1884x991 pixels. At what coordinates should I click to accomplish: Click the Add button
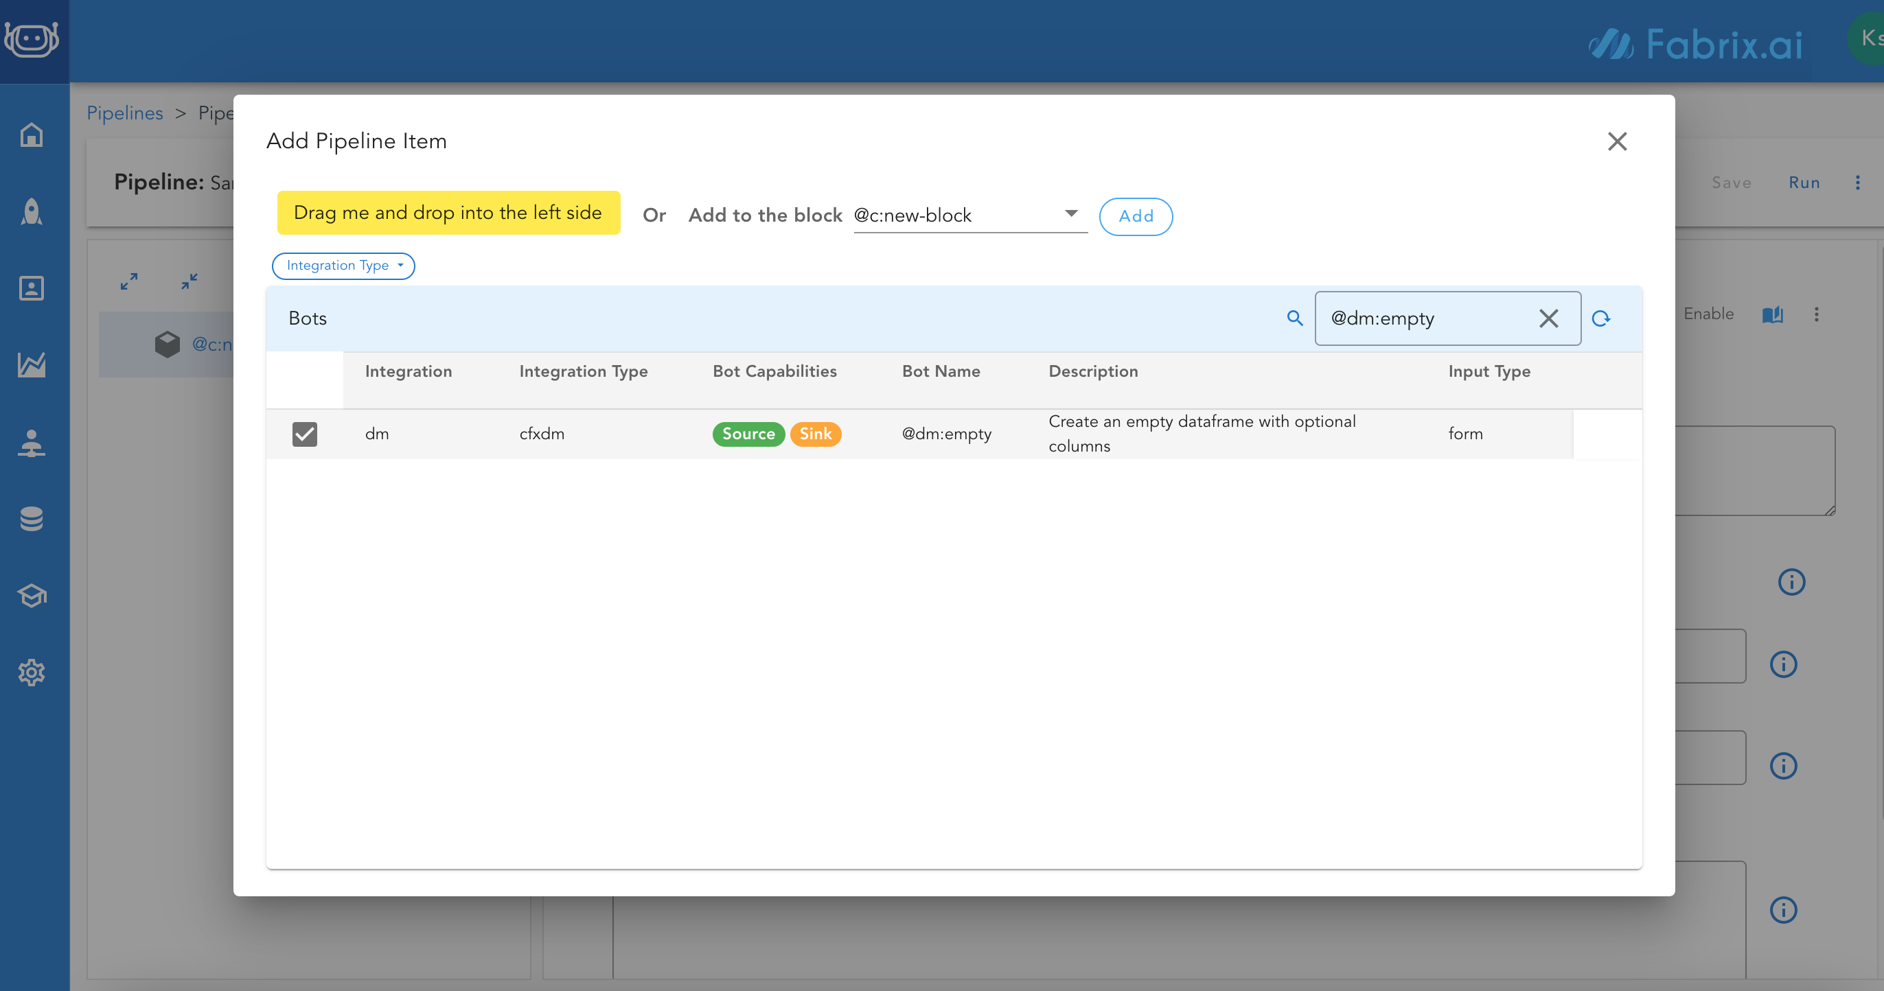(x=1135, y=216)
